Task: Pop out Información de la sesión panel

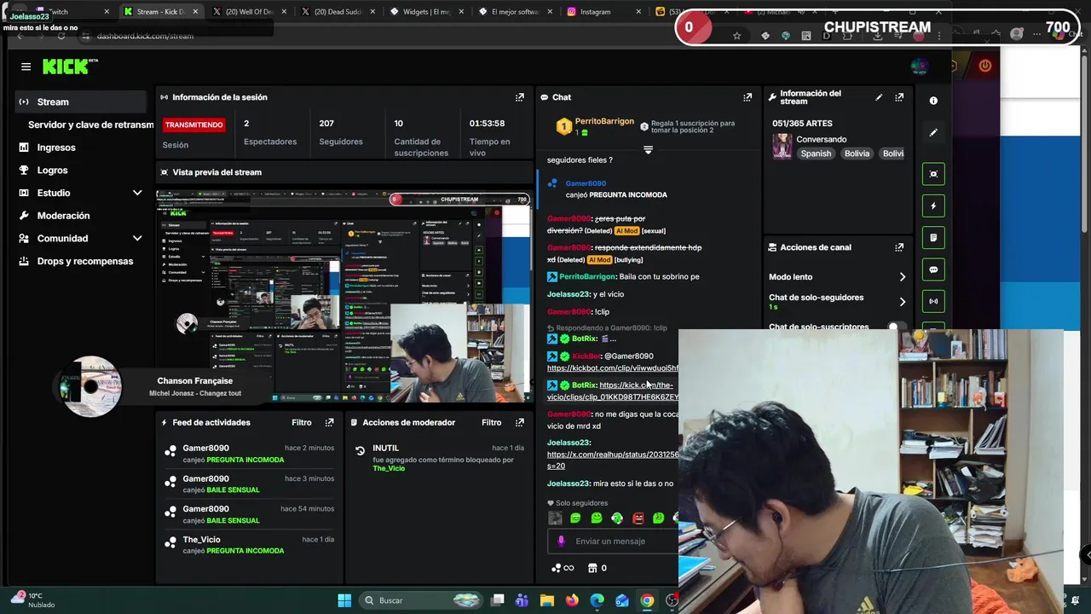Action: [520, 97]
